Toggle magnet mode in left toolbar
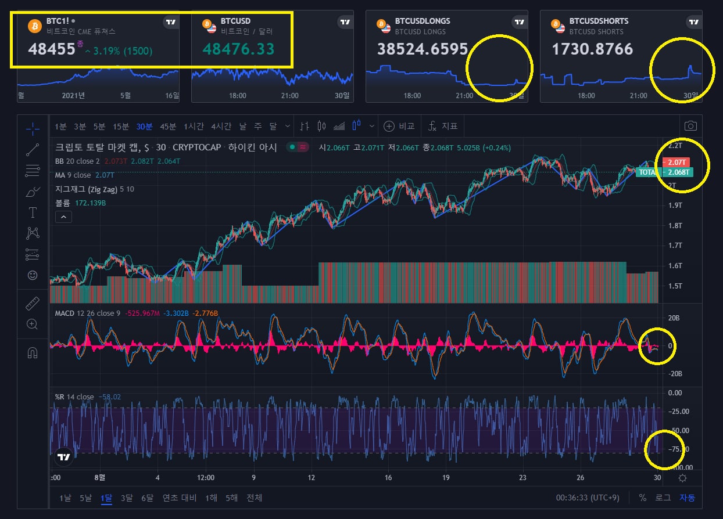The width and height of the screenshot is (723, 519). coord(33,352)
